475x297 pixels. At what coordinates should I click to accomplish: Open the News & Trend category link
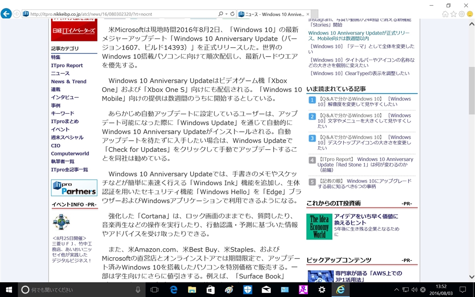coord(69,82)
